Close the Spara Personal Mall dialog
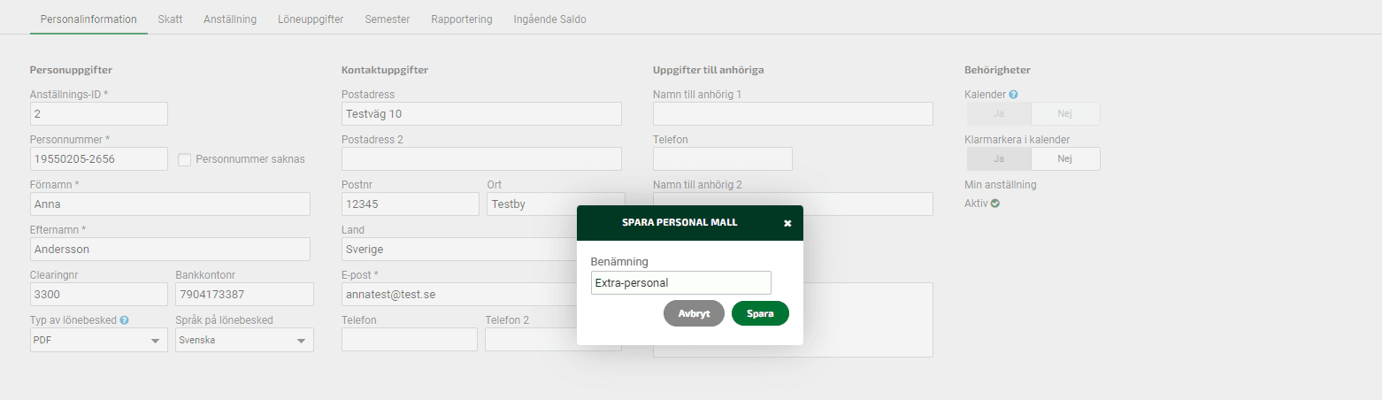Image resolution: width=1382 pixels, height=400 pixels. 787,223
